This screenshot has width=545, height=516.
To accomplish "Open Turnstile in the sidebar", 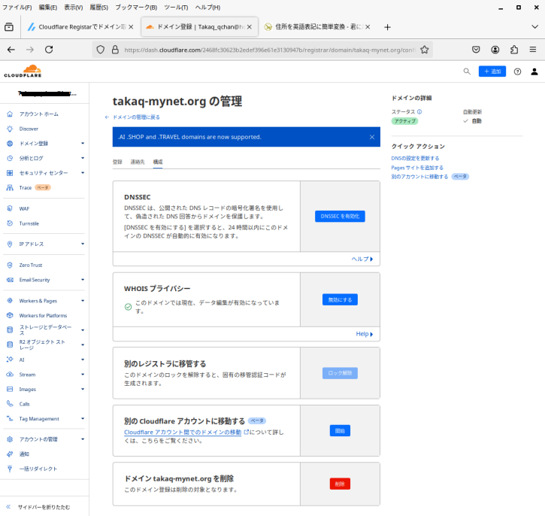I will tap(29, 223).
